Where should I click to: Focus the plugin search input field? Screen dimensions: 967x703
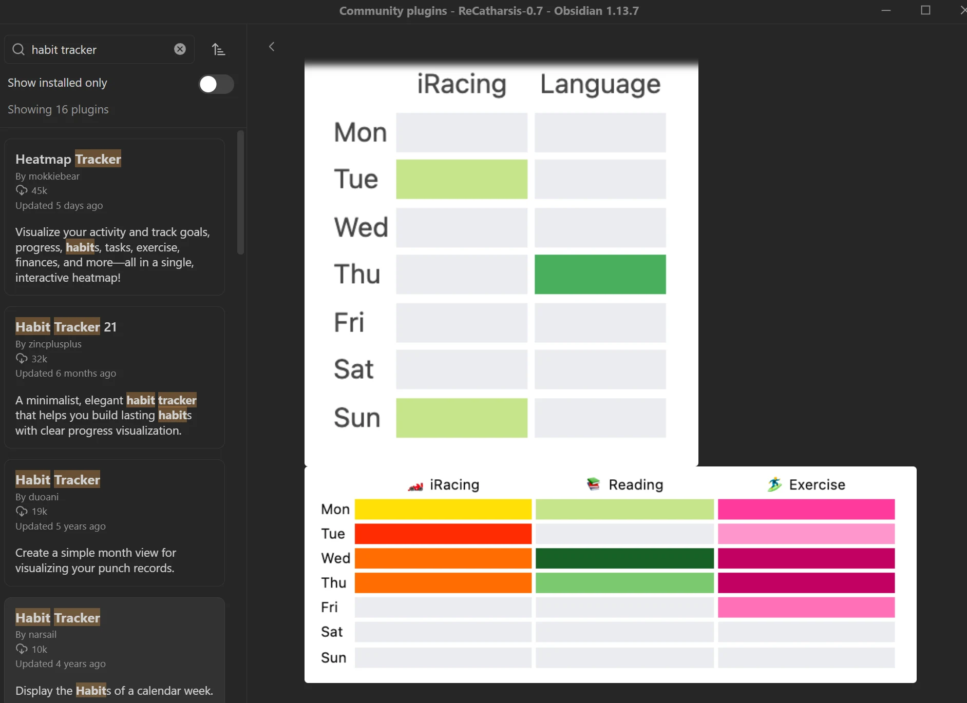tap(100, 49)
